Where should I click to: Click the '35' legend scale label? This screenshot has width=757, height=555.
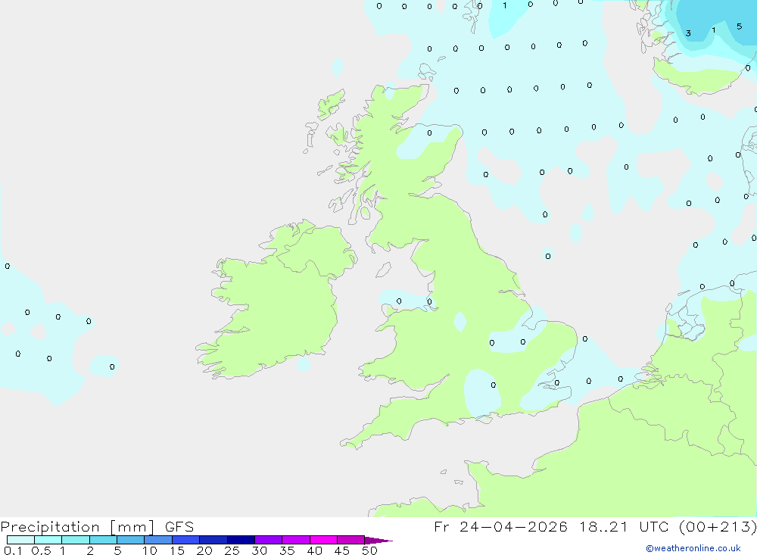tap(287, 550)
